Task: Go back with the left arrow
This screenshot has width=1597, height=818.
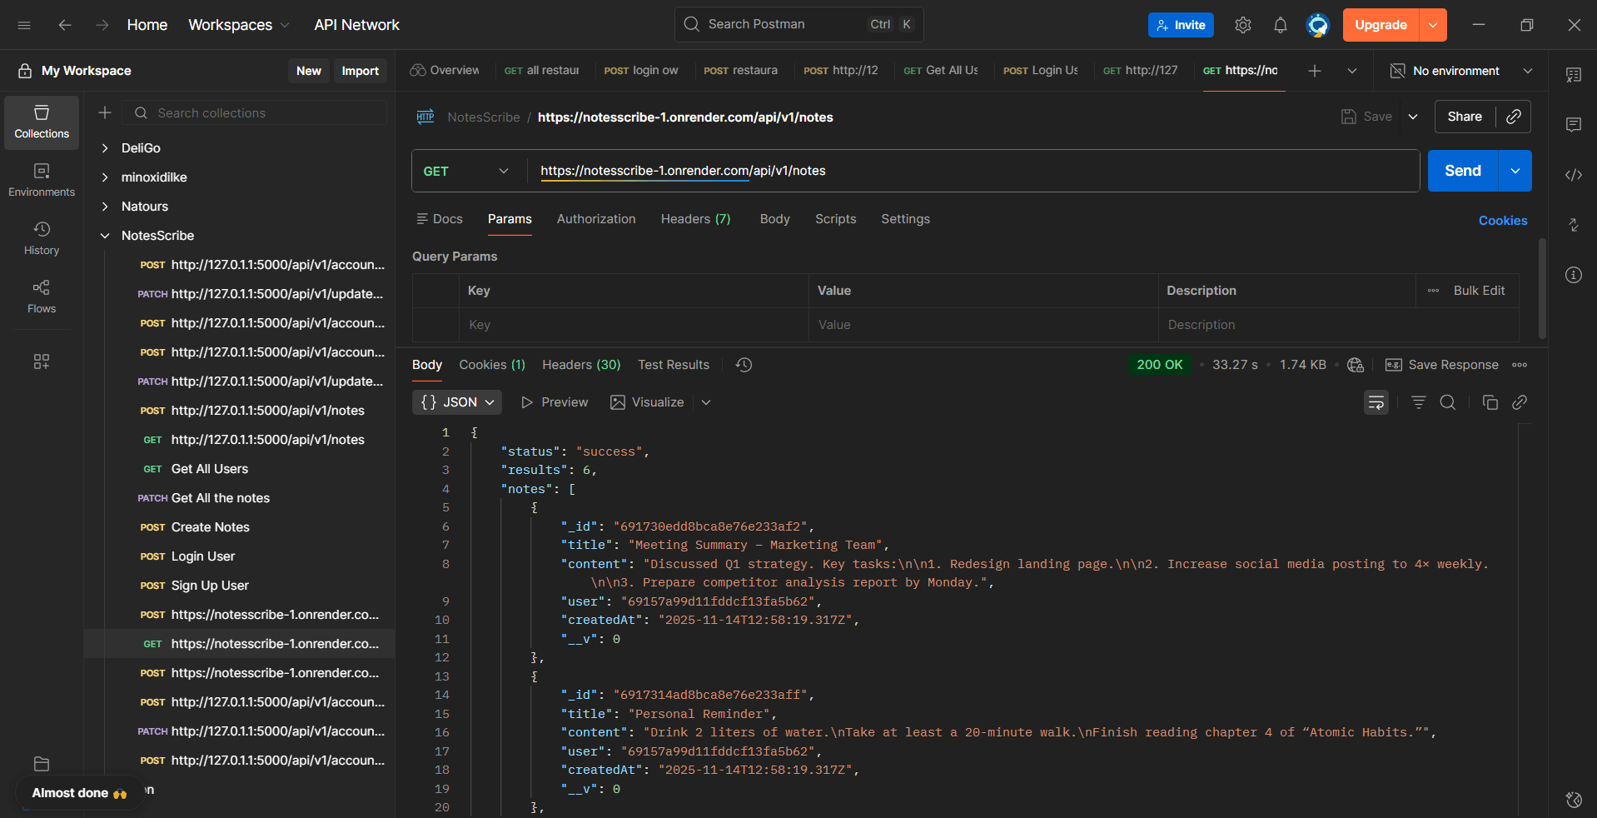Action: 65,25
